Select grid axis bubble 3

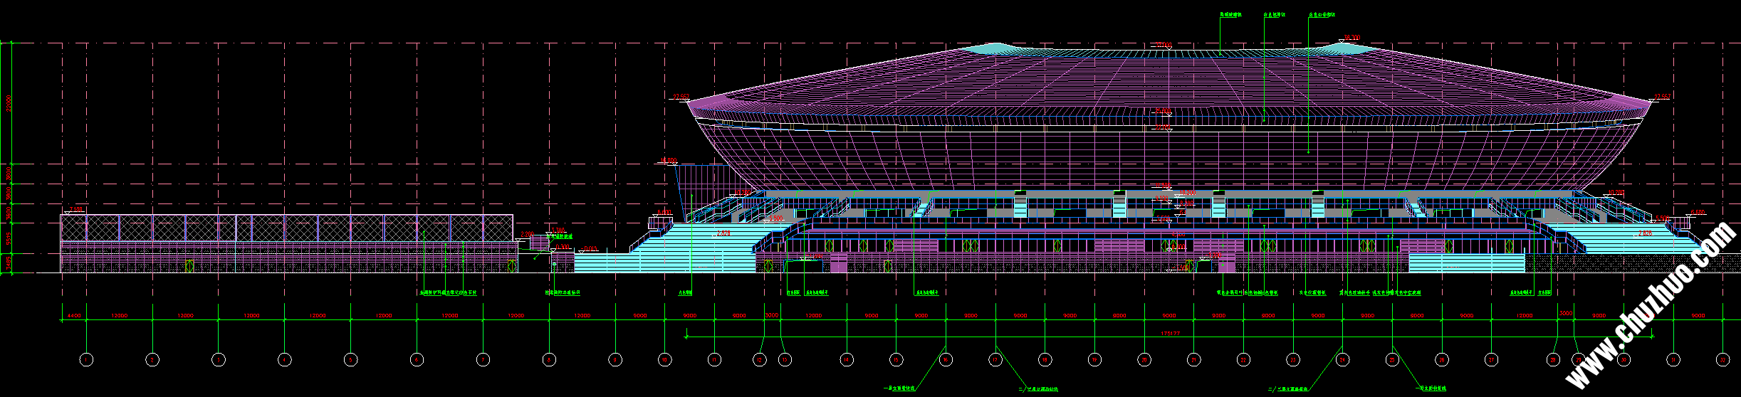pos(219,360)
